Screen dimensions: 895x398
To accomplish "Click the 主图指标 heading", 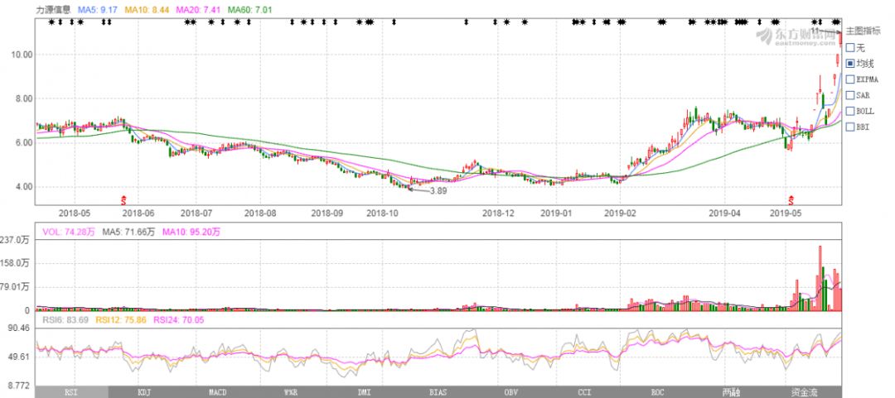I will coord(863,31).
